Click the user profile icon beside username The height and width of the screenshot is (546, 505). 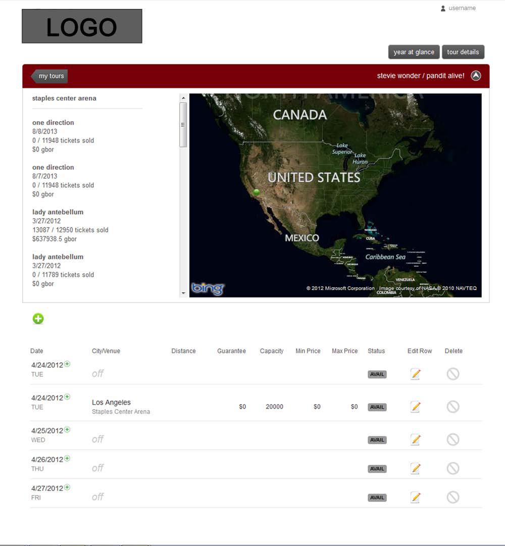pyautogui.click(x=443, y=9)
